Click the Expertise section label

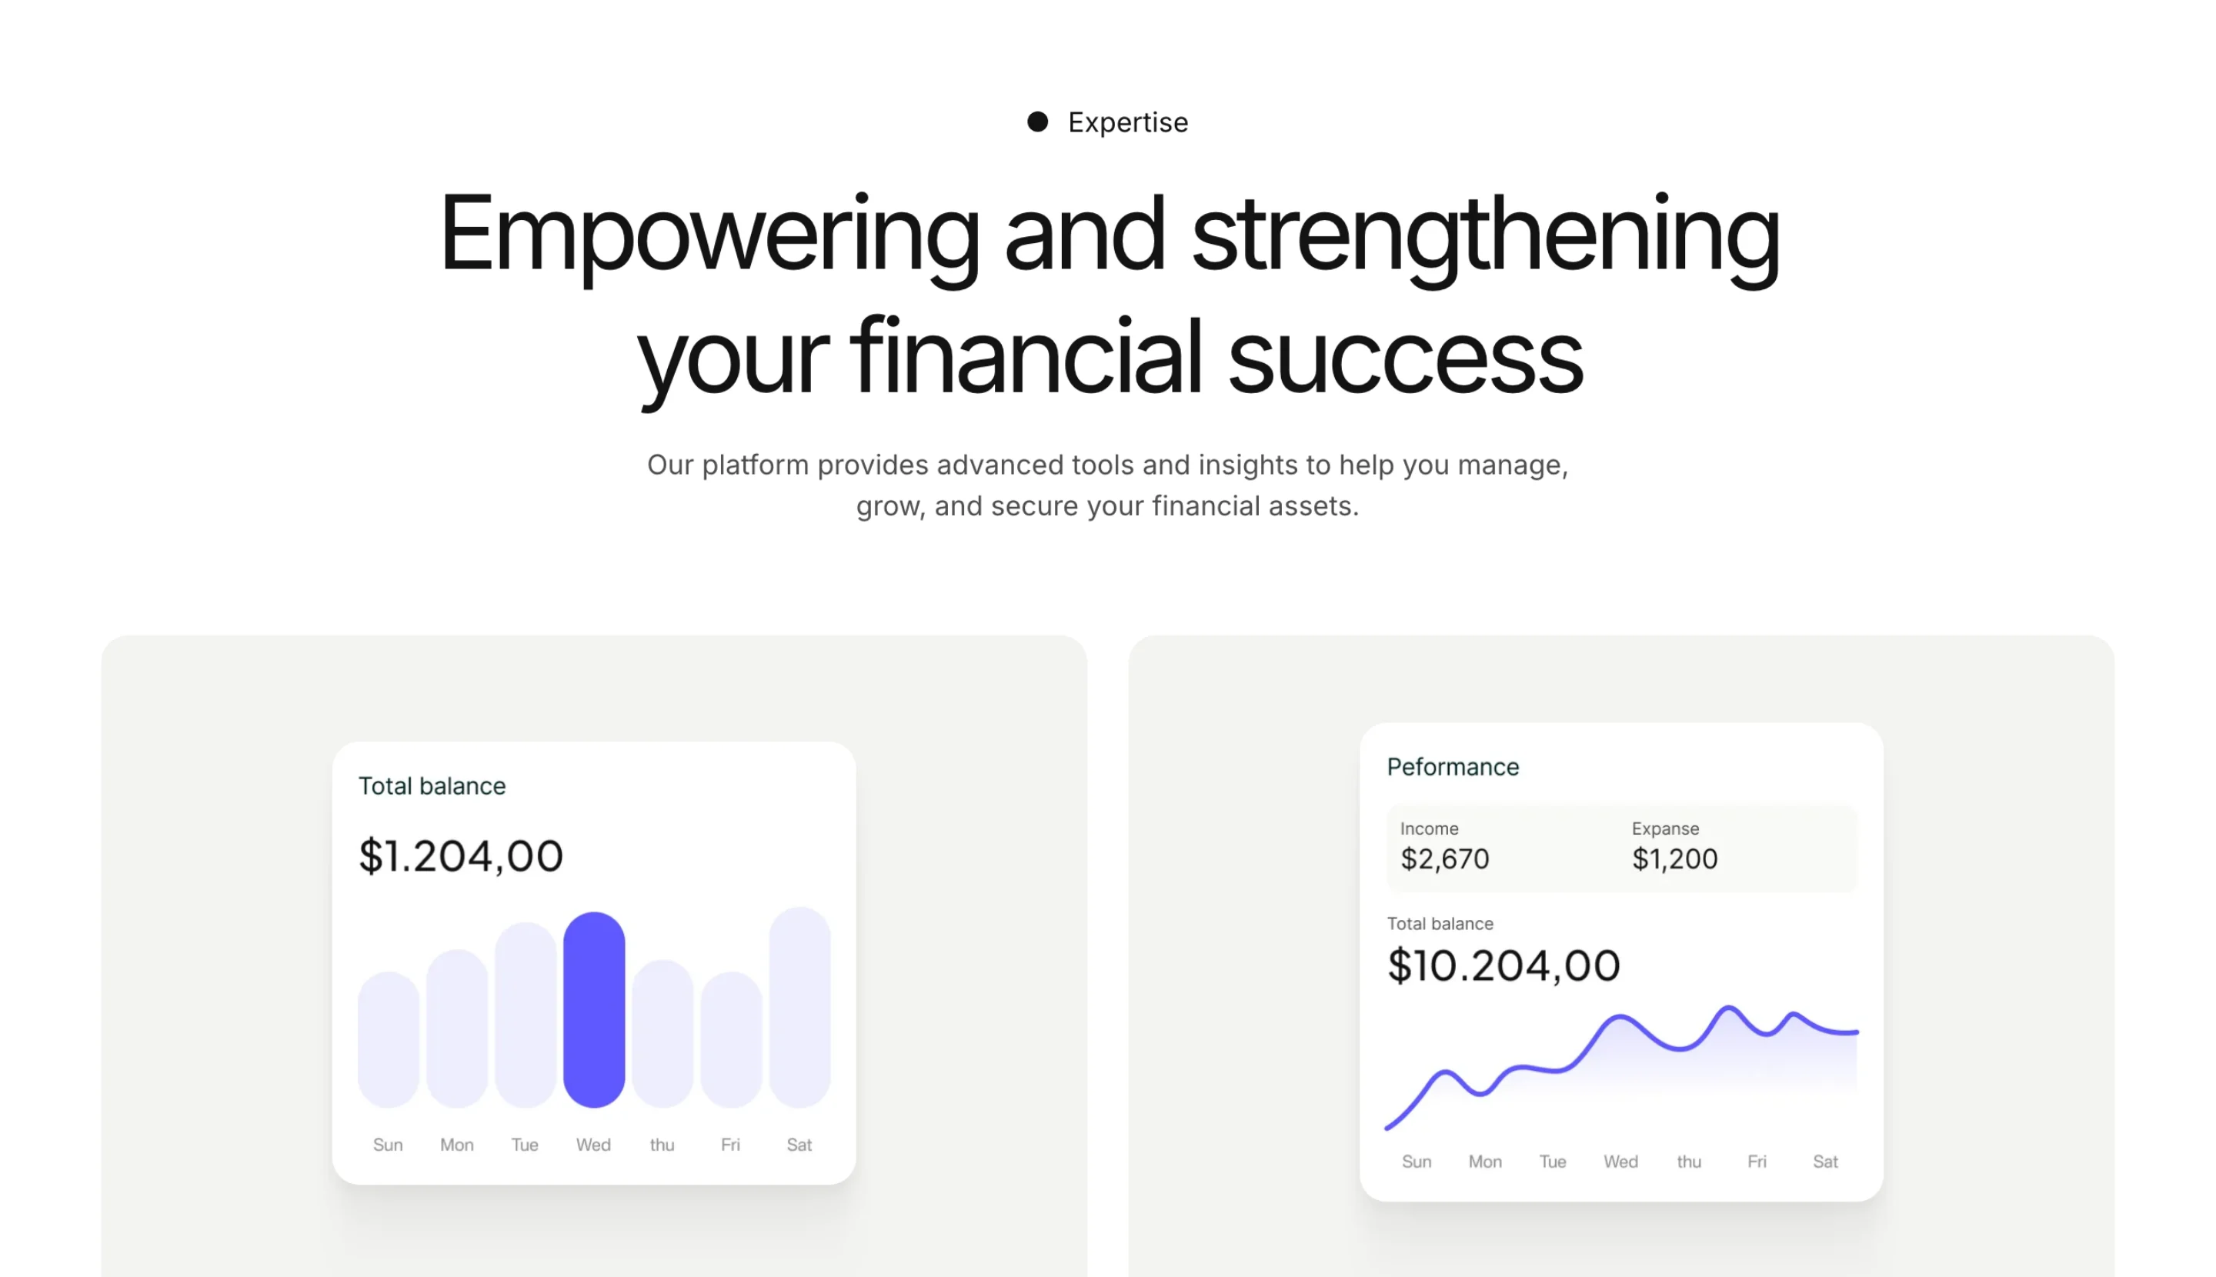(x=1127, y=122)
